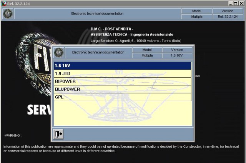Click the Fiat logo in dialog header
Viewport: 246px width, 163px height.
point(59,53)
